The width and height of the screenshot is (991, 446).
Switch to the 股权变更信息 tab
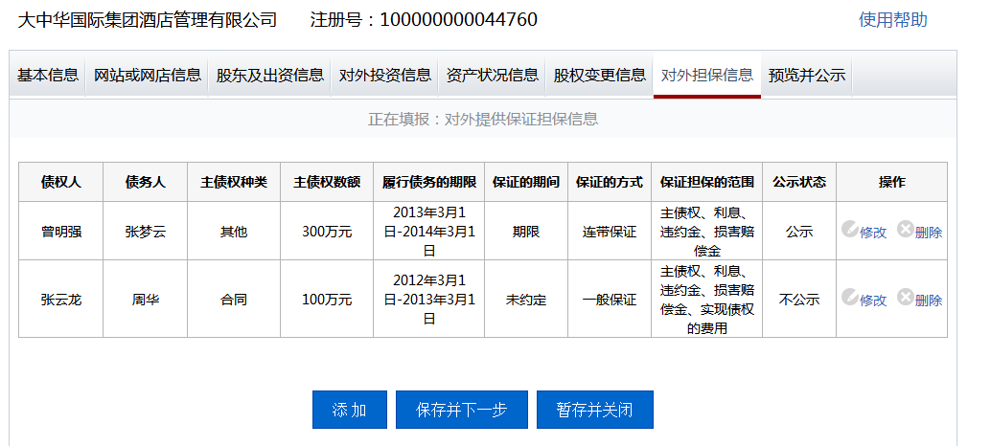click(599, 76)
